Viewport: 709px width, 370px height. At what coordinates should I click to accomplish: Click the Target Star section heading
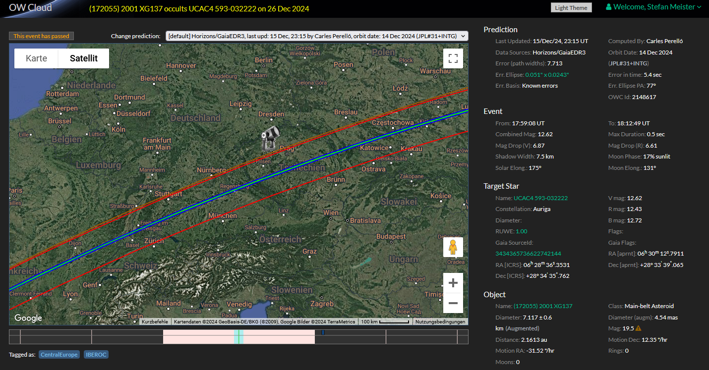click(x=501, y=186)
